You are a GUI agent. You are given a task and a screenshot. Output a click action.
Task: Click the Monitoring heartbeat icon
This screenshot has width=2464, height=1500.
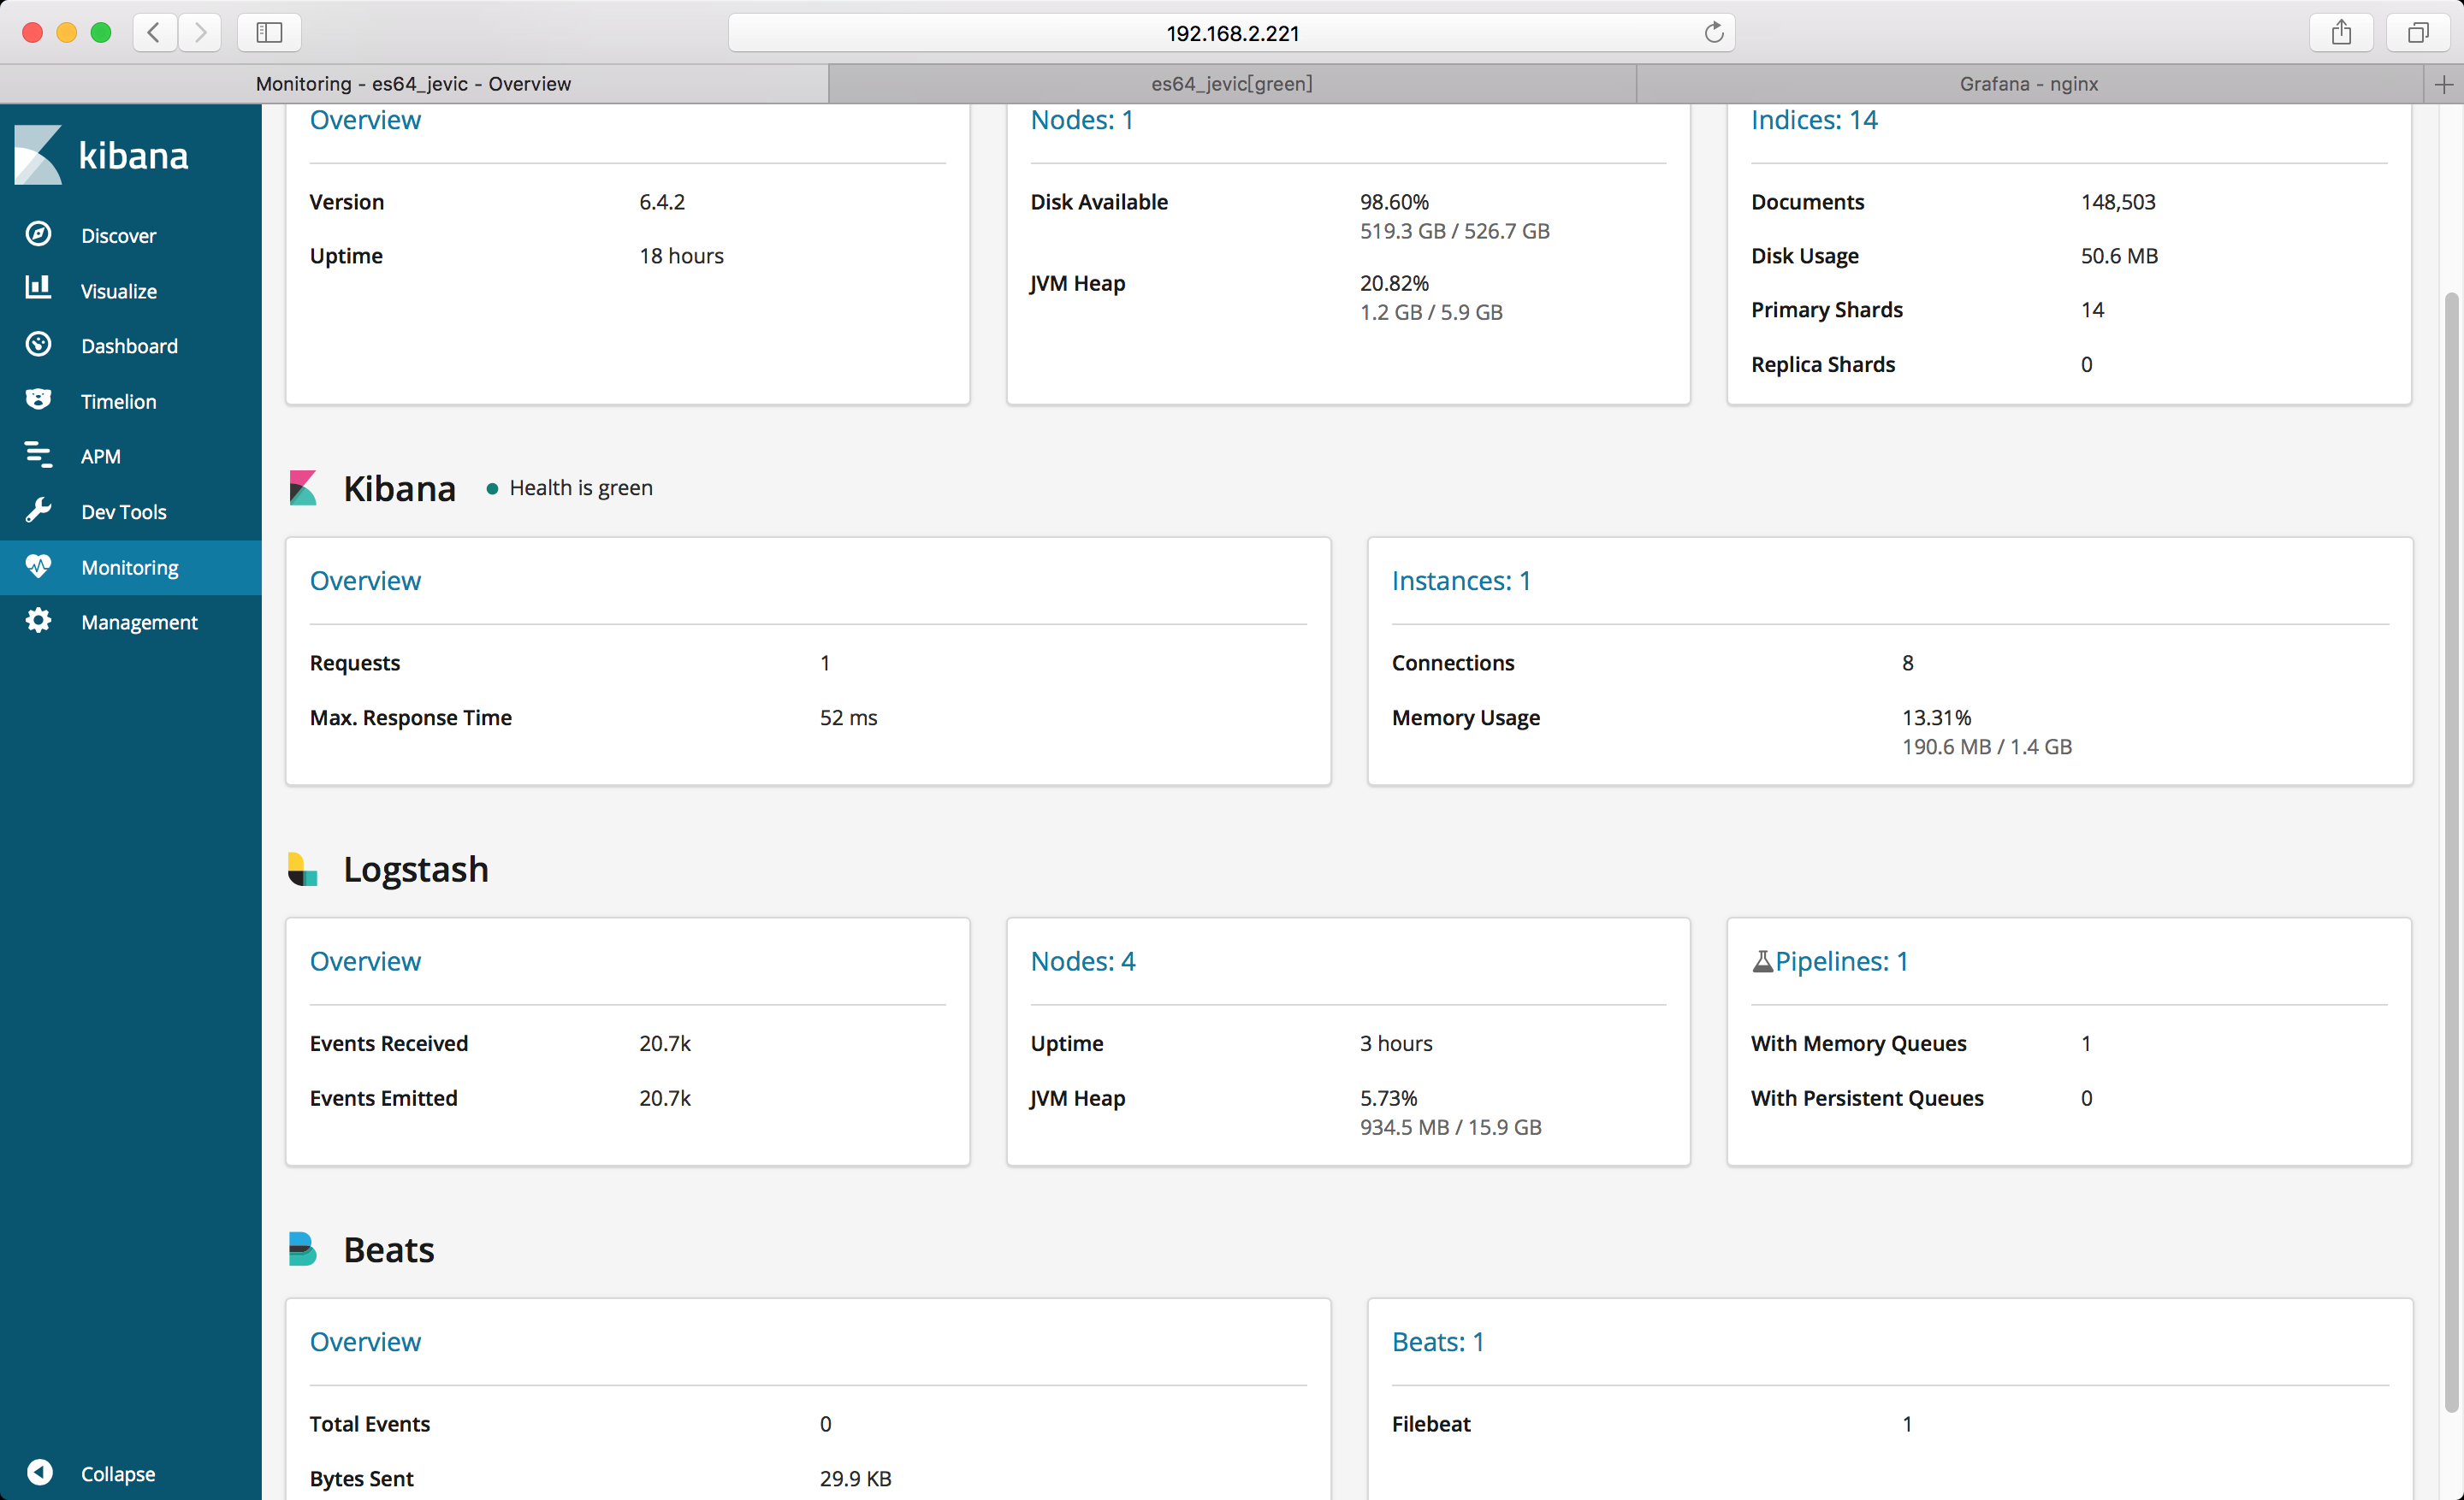(x=38, y=567)
